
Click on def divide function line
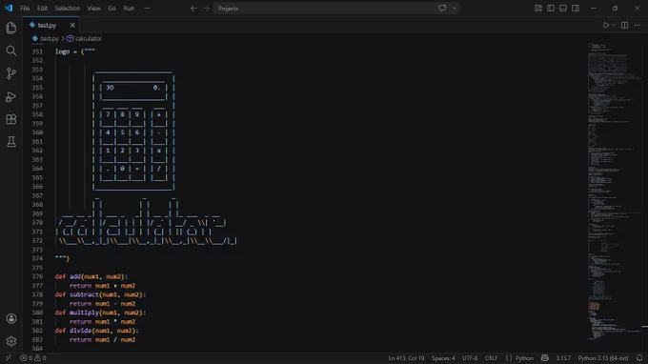[x=96, y=331]
